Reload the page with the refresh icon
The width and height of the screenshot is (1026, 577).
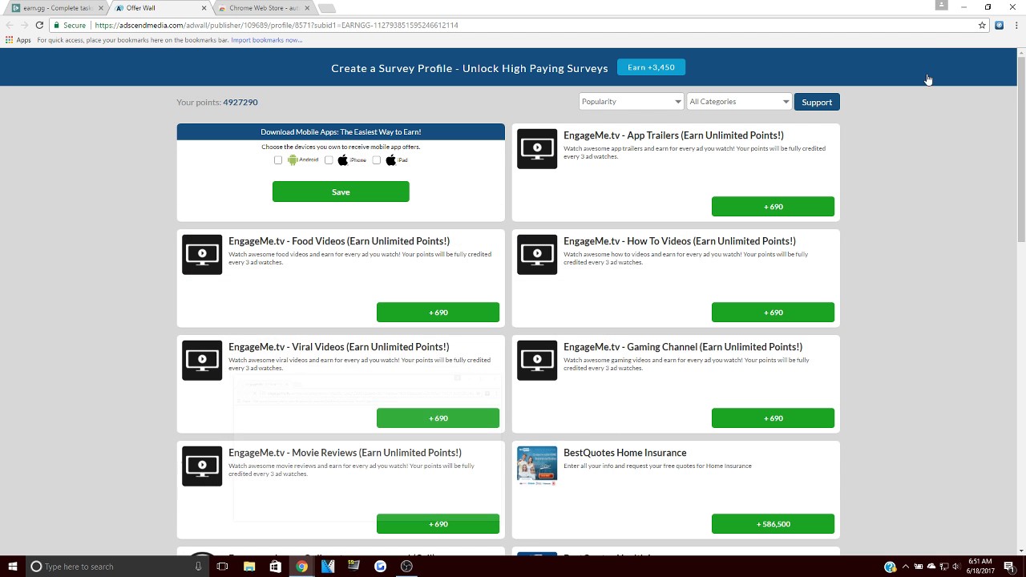[x=39, y=25]
